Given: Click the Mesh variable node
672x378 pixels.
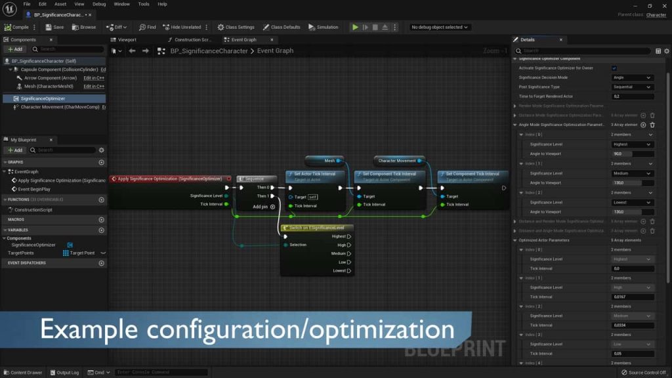Looking at the screenshot, I should point(324,161).
